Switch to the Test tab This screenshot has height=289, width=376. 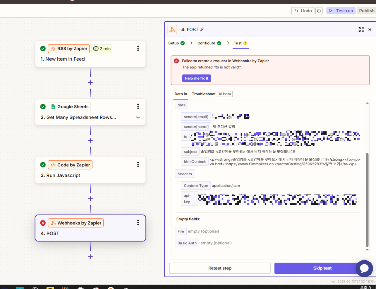click(x=241, y=43)
